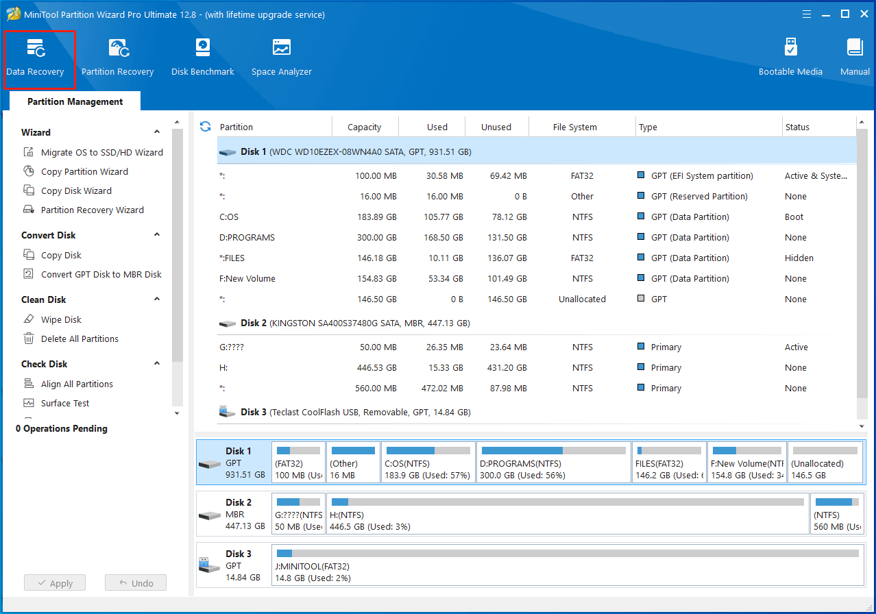Select Disk 2 in the disk map
The width and height of the screenshot is (876, 614).
(233, 514)
